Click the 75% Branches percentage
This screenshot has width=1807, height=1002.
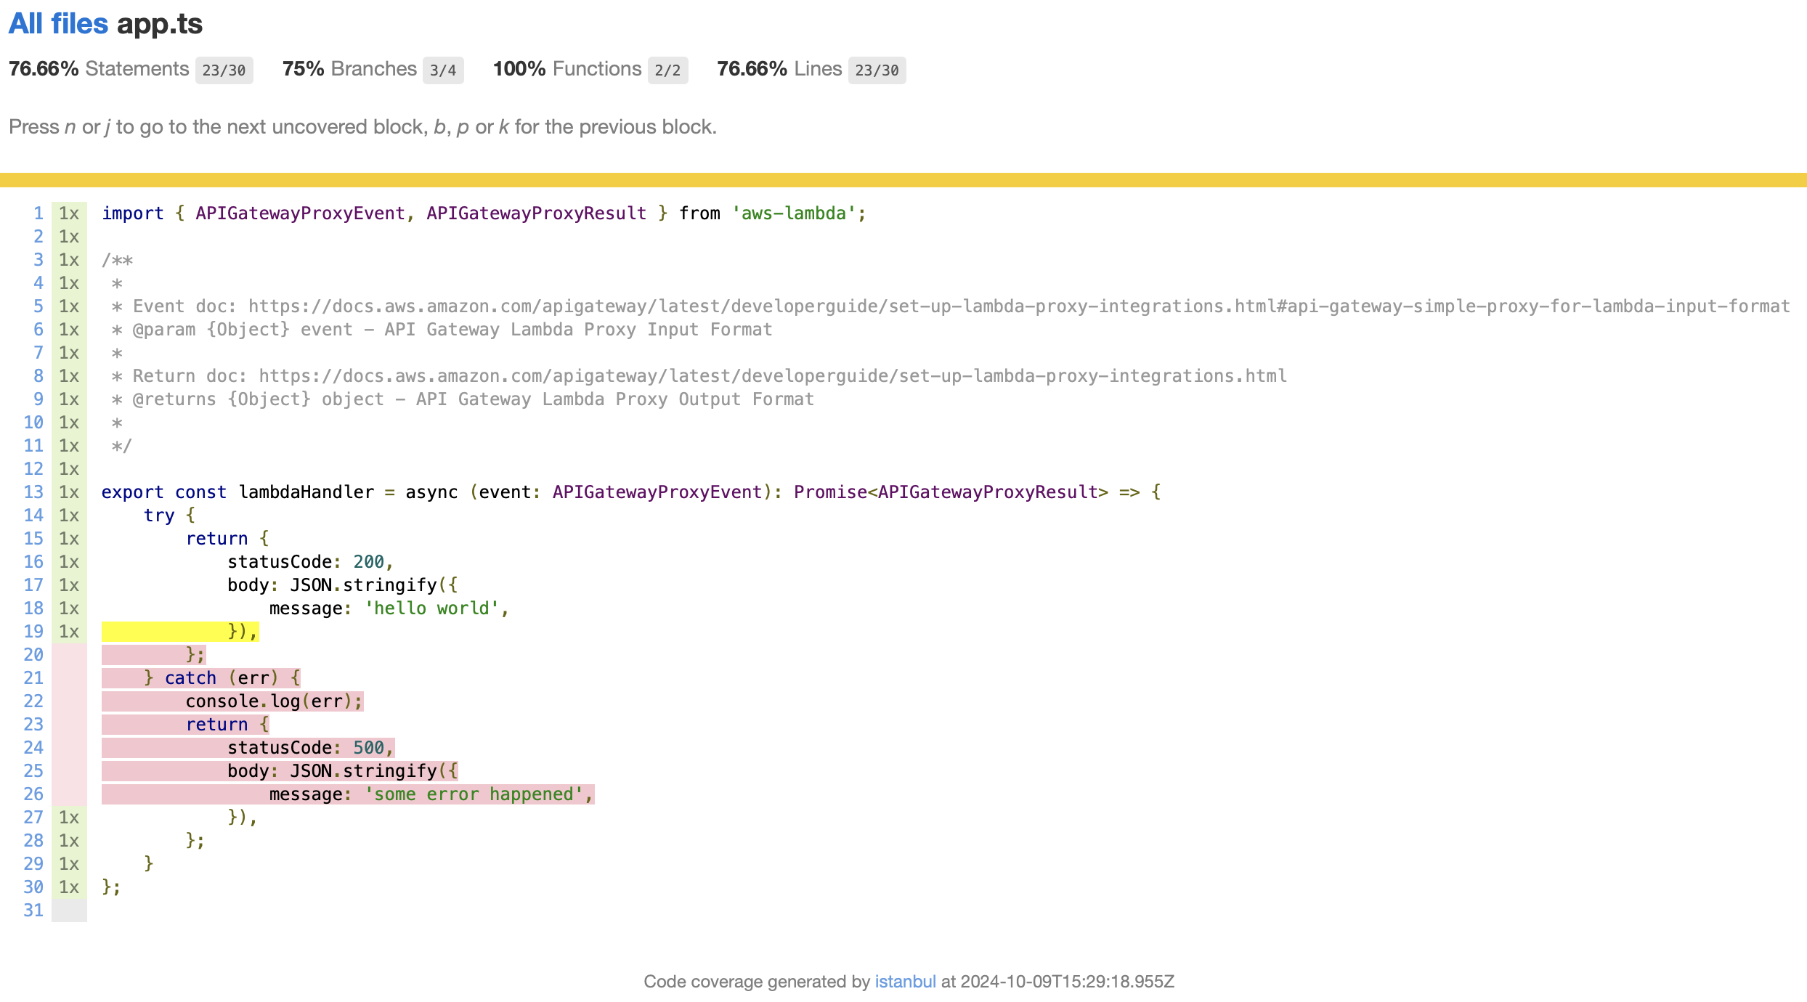click(x=303, y=69)
